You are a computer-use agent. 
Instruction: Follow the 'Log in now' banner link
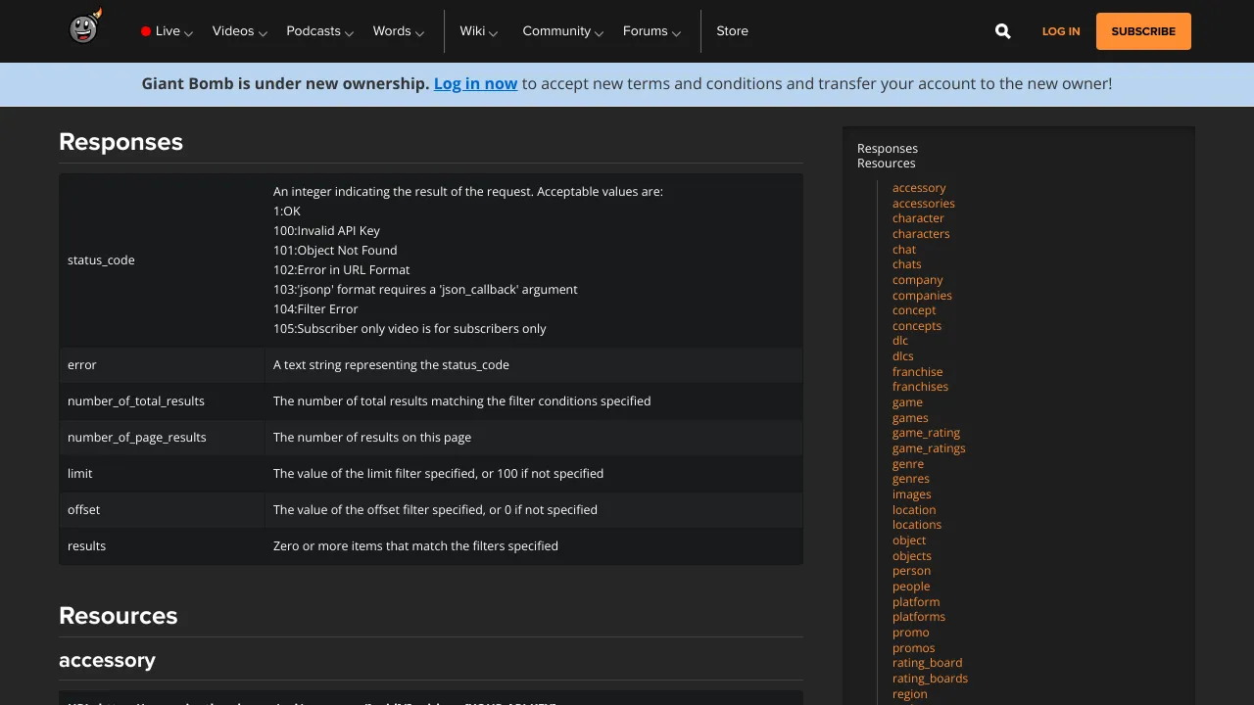click(x=475, y=84)
